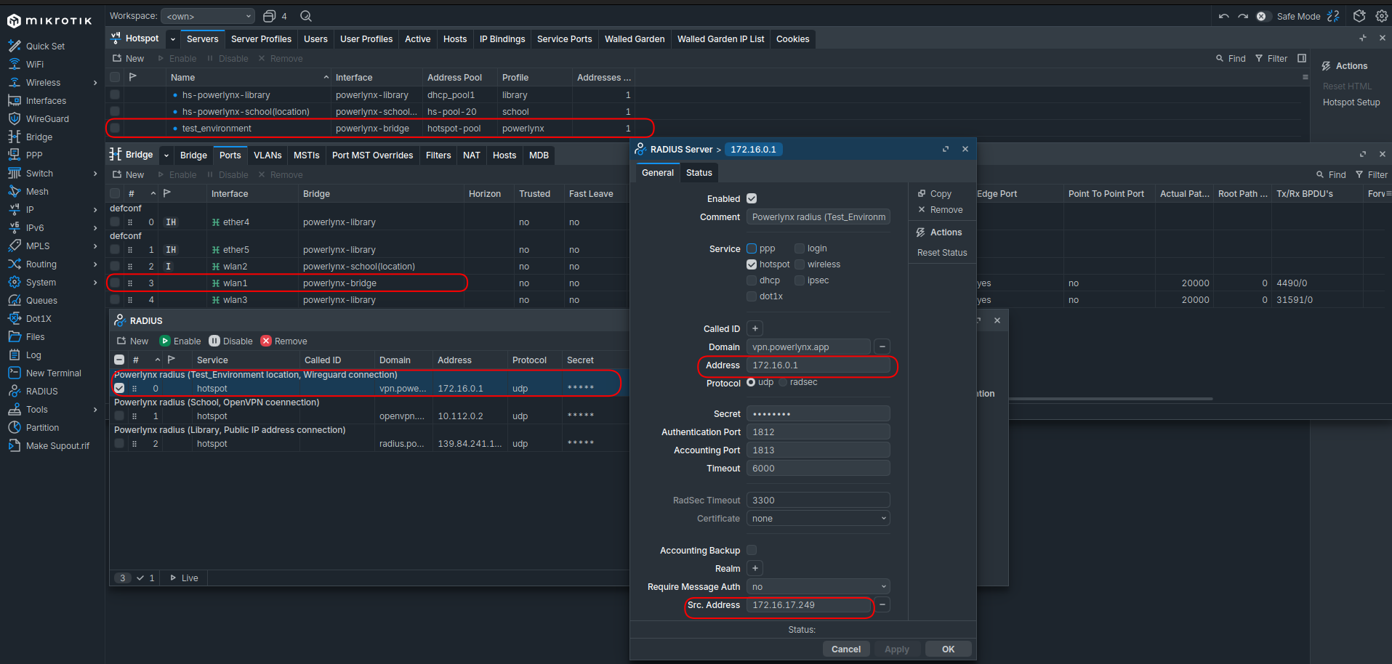Open RADIUS in the sidebar menu

click(x=41, y=392)
